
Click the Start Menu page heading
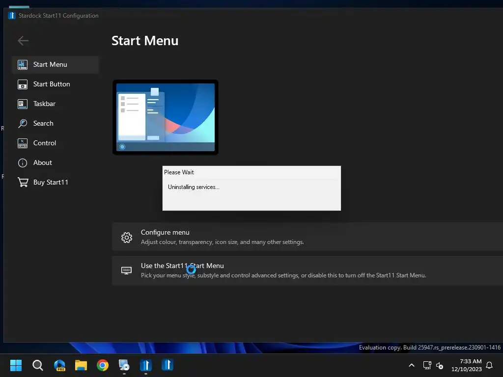[145, 41]
